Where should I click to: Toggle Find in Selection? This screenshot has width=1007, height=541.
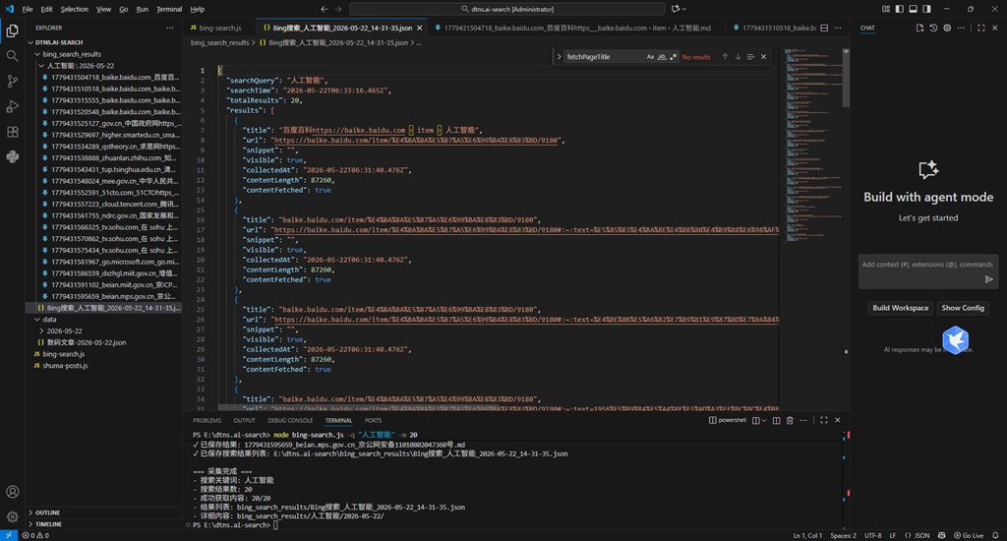point(750,56)
